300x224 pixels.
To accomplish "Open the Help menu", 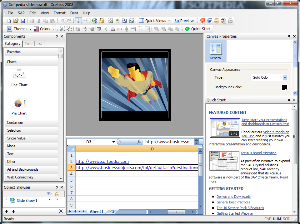I will pos(87,13).
